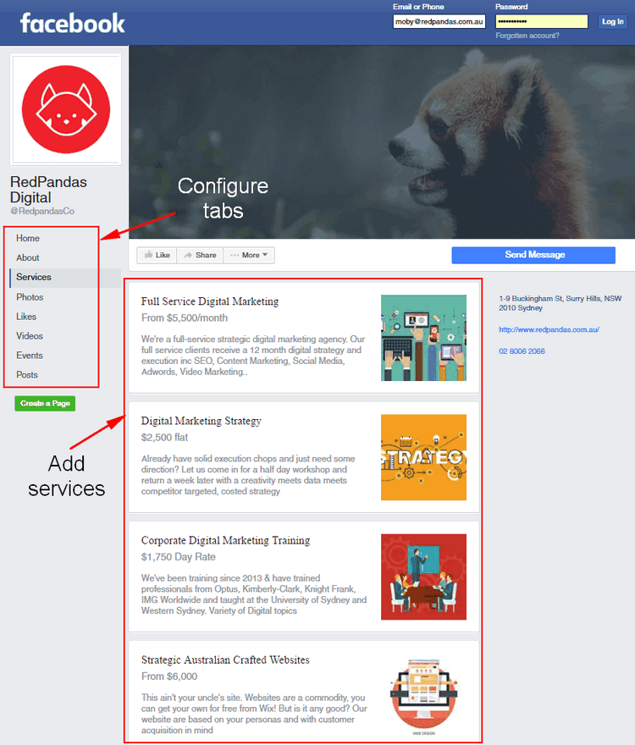Viewport: 635px width, 745px height.
Task: Open the red panda cover photo
Action: (382, 142)
